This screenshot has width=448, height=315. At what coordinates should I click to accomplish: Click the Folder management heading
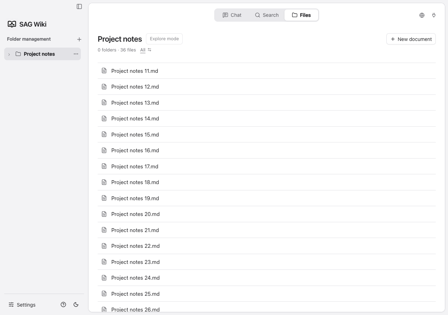[x=29, y=39]
